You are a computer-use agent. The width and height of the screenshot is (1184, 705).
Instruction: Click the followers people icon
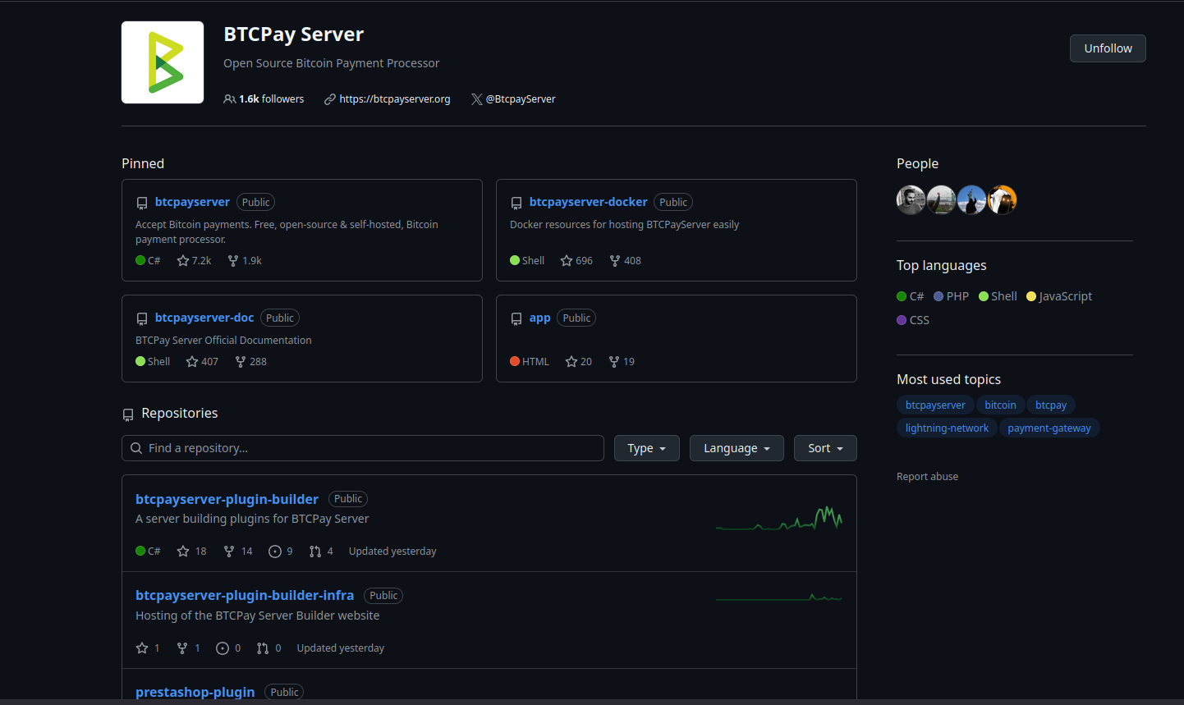(230, 99)
